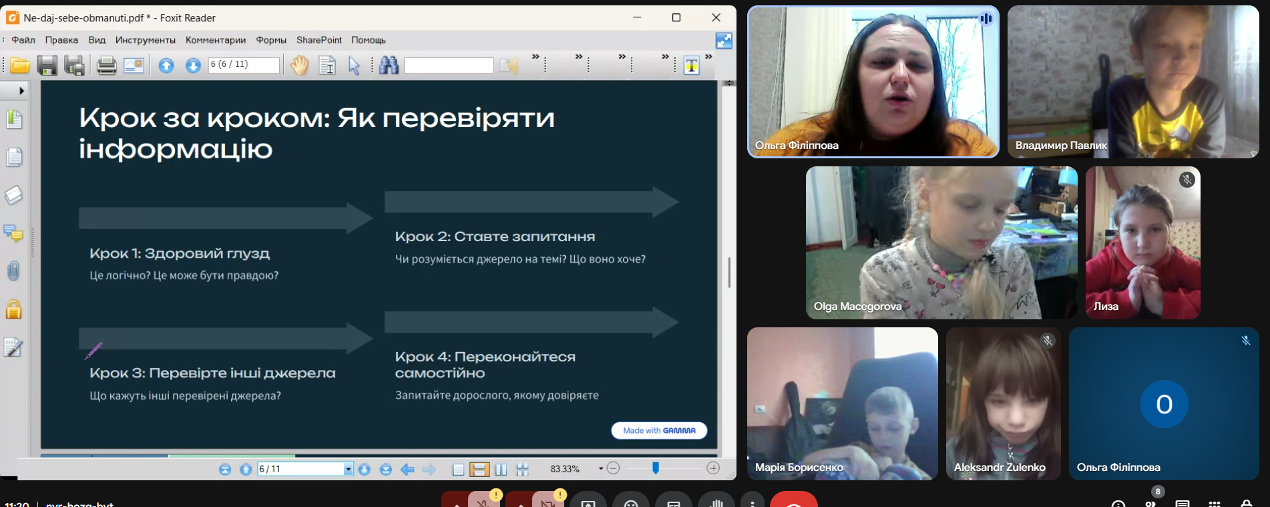This screenshot has width=1270, height=507.
Task: Open the Security lock panel
Action: [x=13, y=310]
